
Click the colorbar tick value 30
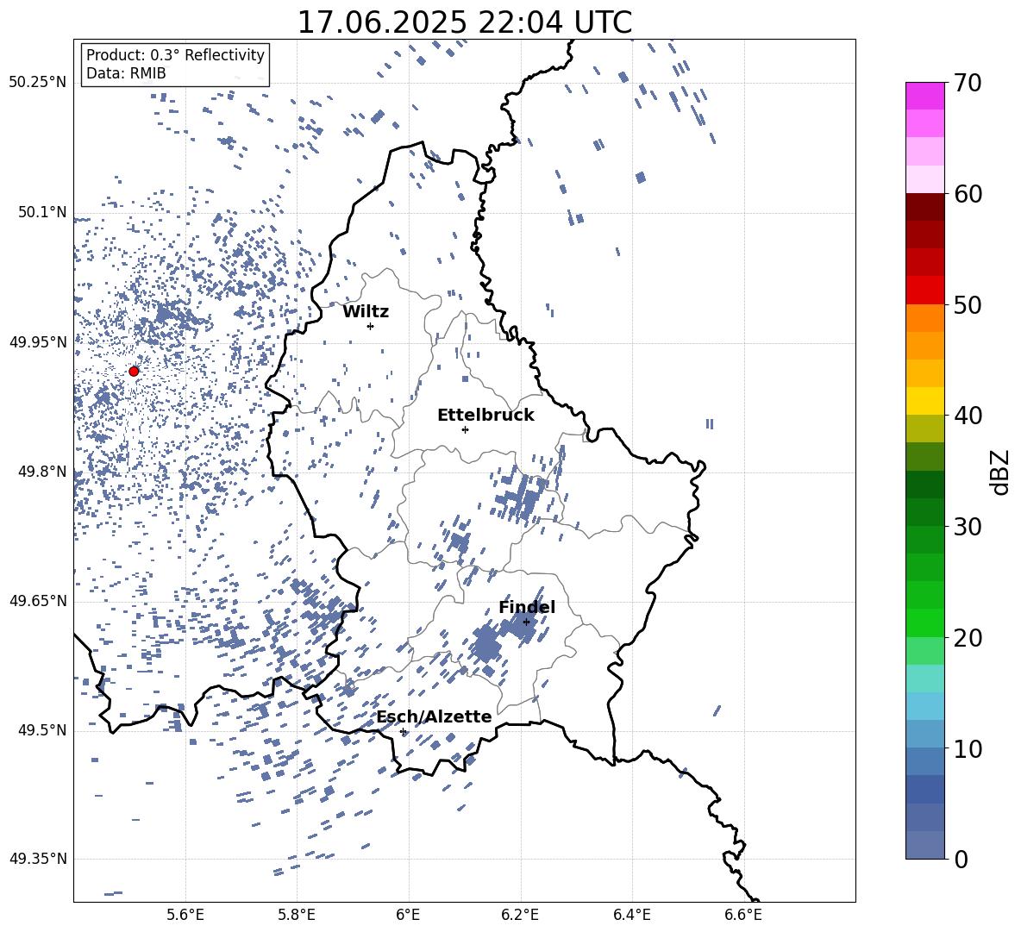[967, 527]
